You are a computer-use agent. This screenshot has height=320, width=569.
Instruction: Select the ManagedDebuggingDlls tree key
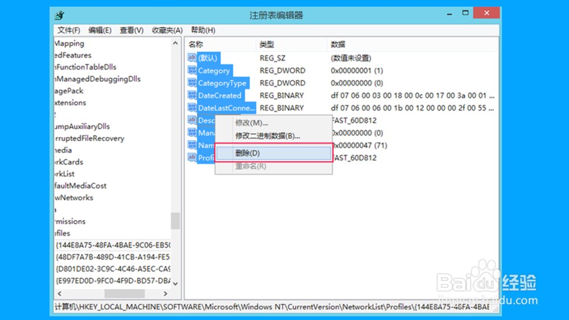(x=98, y=79)
